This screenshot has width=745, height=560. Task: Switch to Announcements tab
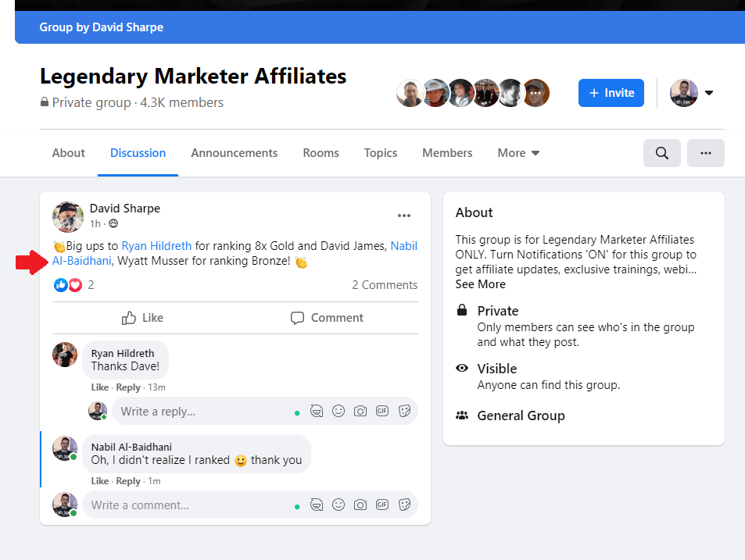(x=235, y=153)
